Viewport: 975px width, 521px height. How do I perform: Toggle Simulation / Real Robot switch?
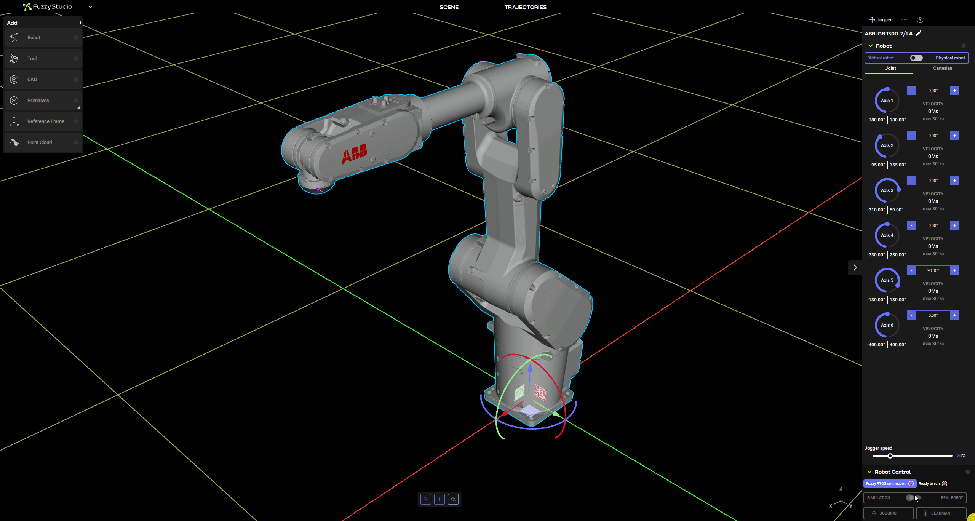[913, 498]
